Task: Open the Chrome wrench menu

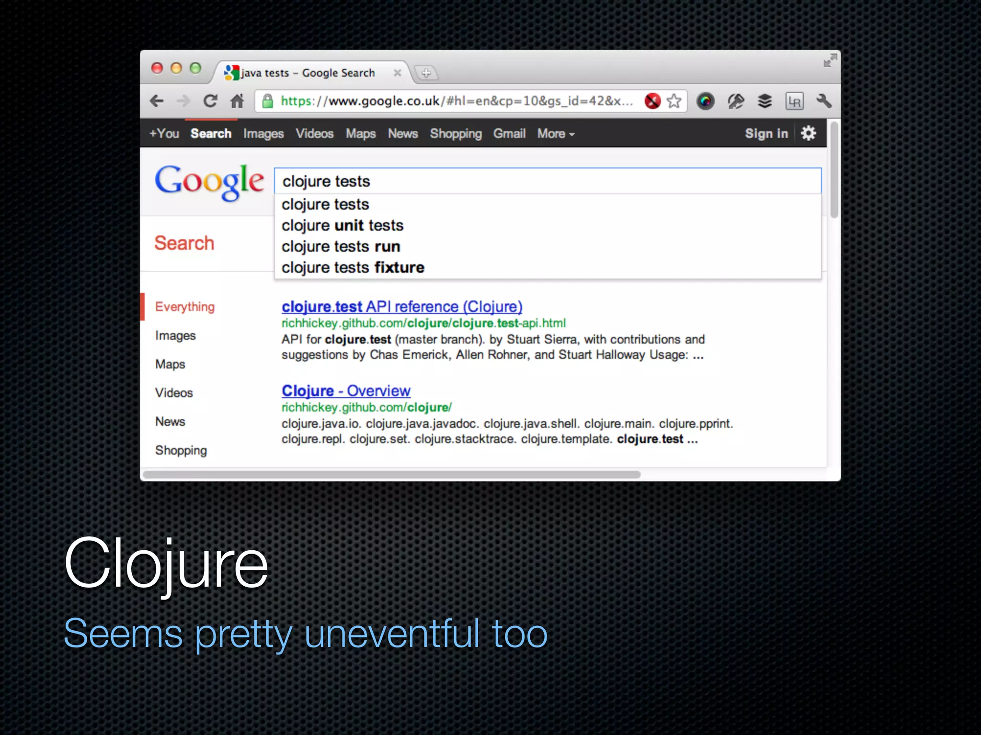Action: coord(824,101)
